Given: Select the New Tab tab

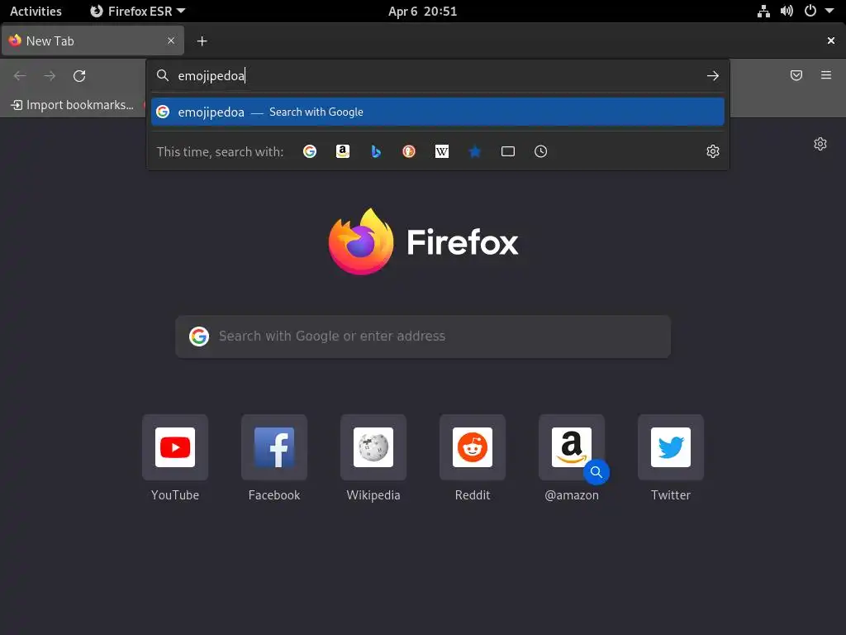Looking at the screenshot, I should [93, 41].
